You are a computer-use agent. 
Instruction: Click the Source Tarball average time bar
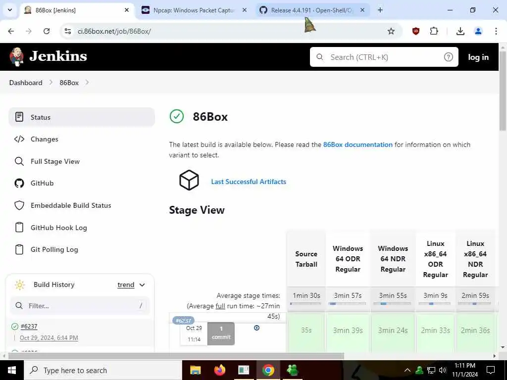pos(306,304)
